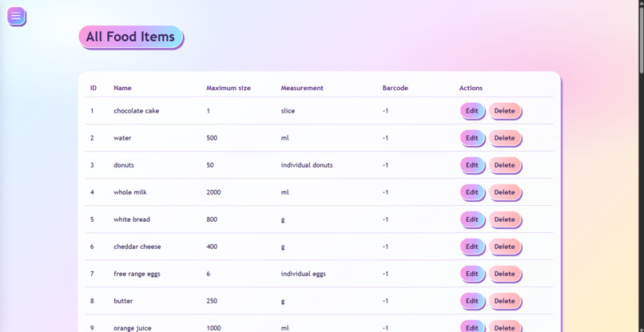Select the free range eggs name cell
The image size is (644, 332).
tap(137, 274)
